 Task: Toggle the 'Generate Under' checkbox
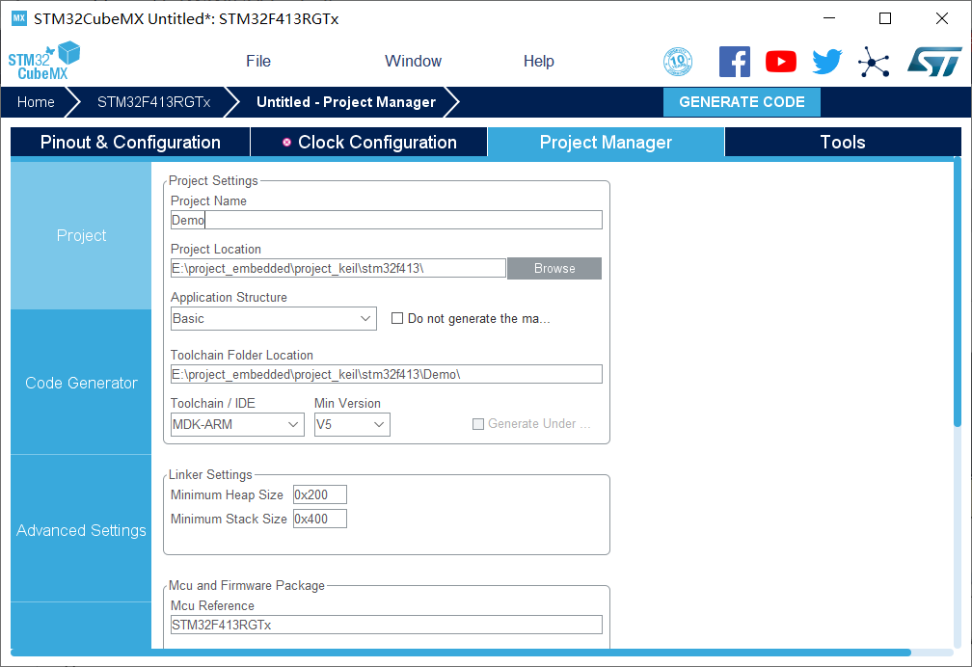click(478, 424)
